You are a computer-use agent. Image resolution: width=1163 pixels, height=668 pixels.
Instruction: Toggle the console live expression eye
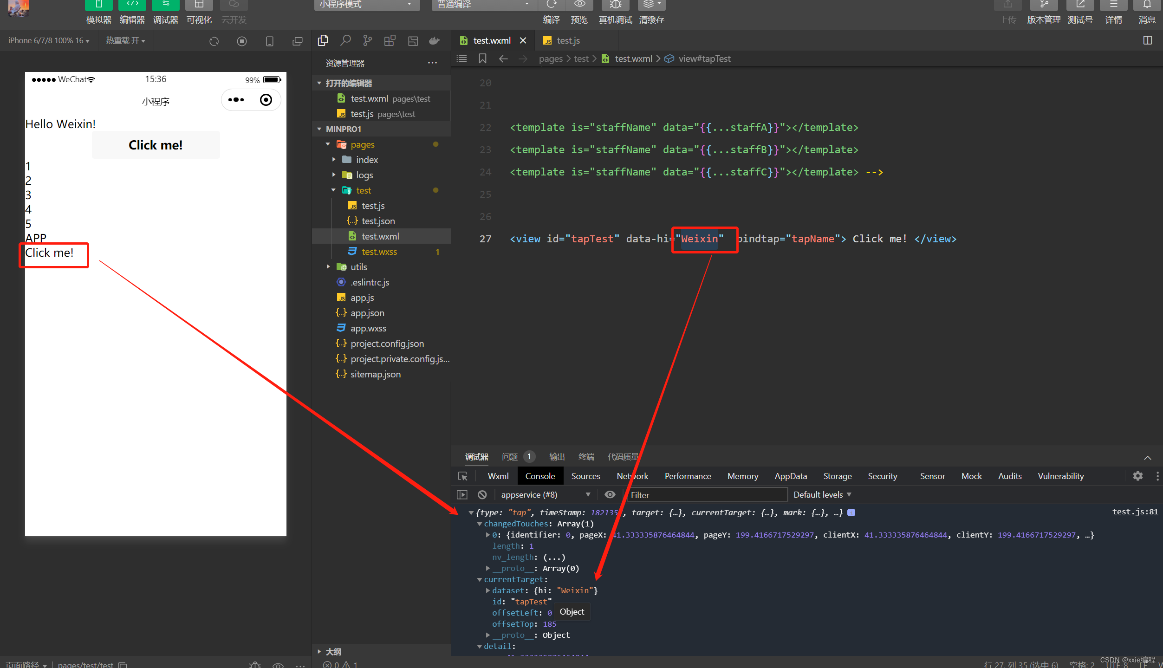[x=610, y=495]
